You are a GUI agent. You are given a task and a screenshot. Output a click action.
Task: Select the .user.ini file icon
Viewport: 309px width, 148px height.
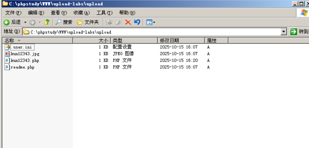7,47
